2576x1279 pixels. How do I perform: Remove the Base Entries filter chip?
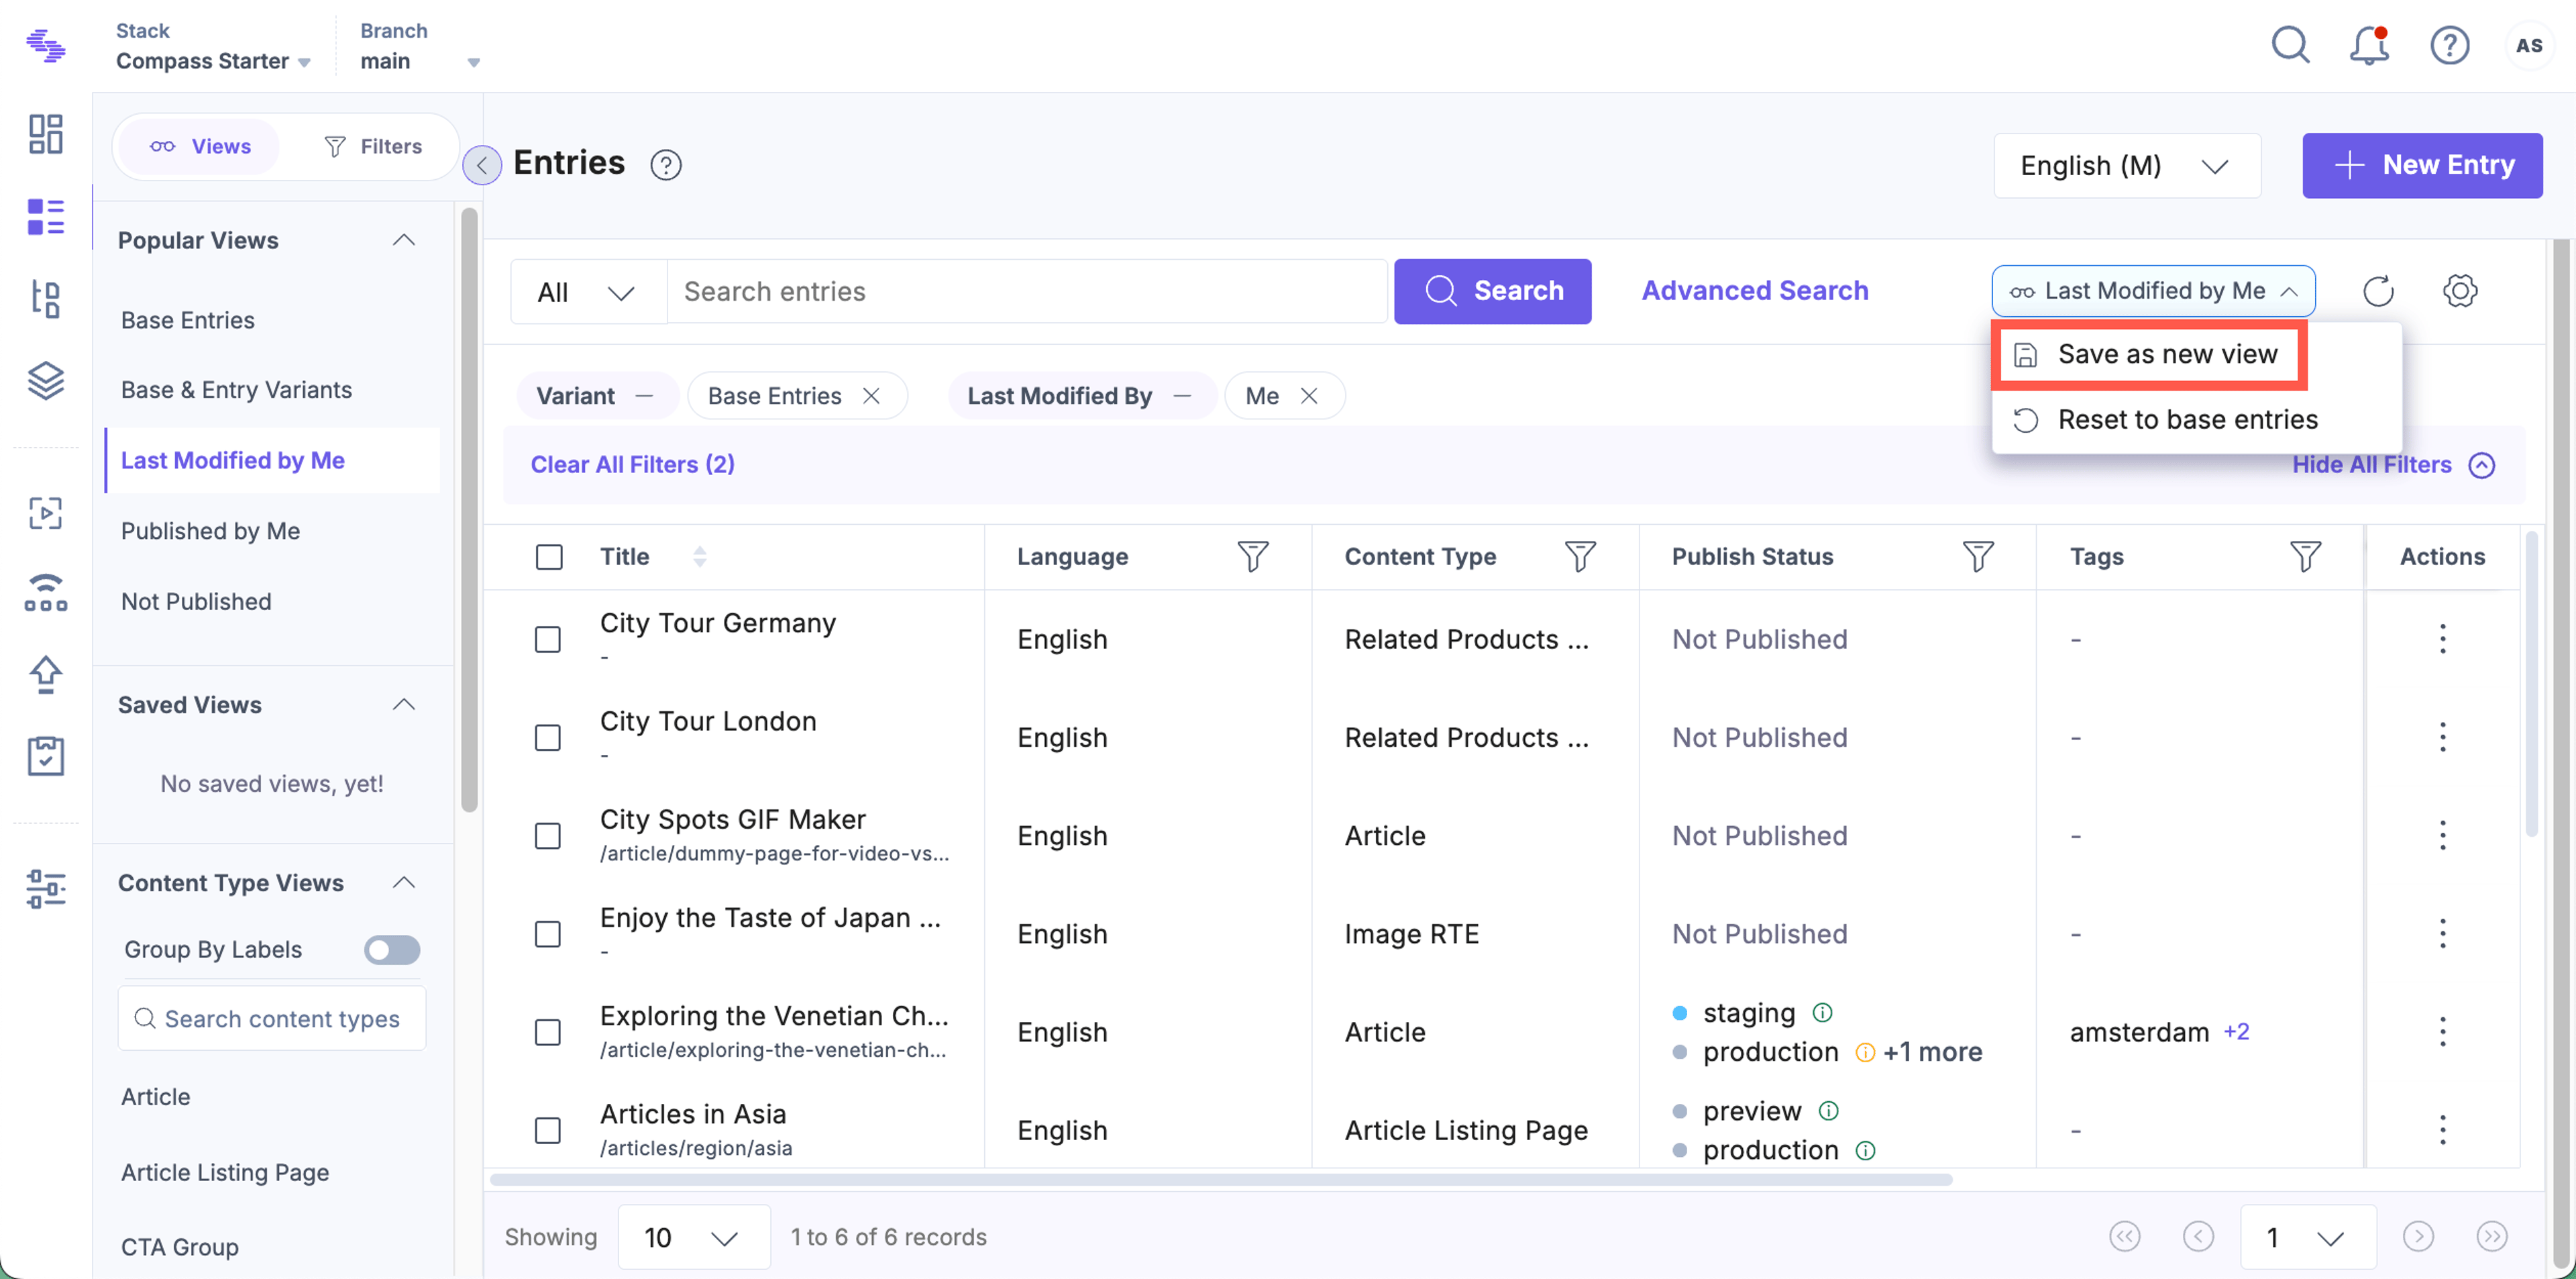(872, 396)
